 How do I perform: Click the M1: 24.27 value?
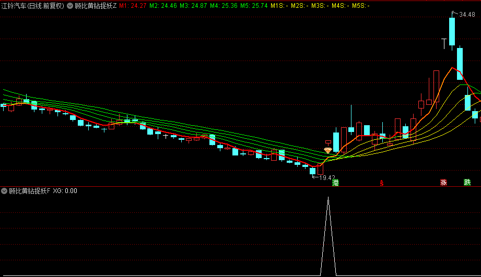(133, 6)
